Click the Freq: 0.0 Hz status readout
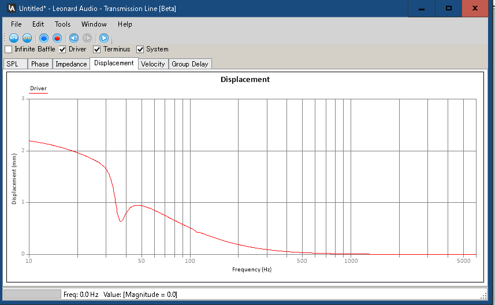 (x=81, y=295)
